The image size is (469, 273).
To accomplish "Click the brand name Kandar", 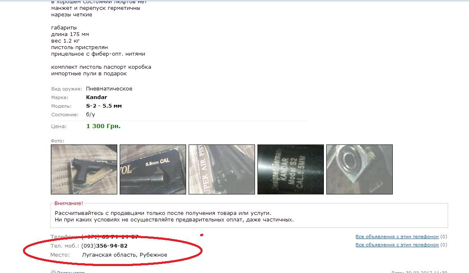I will [x=96, y=97].
